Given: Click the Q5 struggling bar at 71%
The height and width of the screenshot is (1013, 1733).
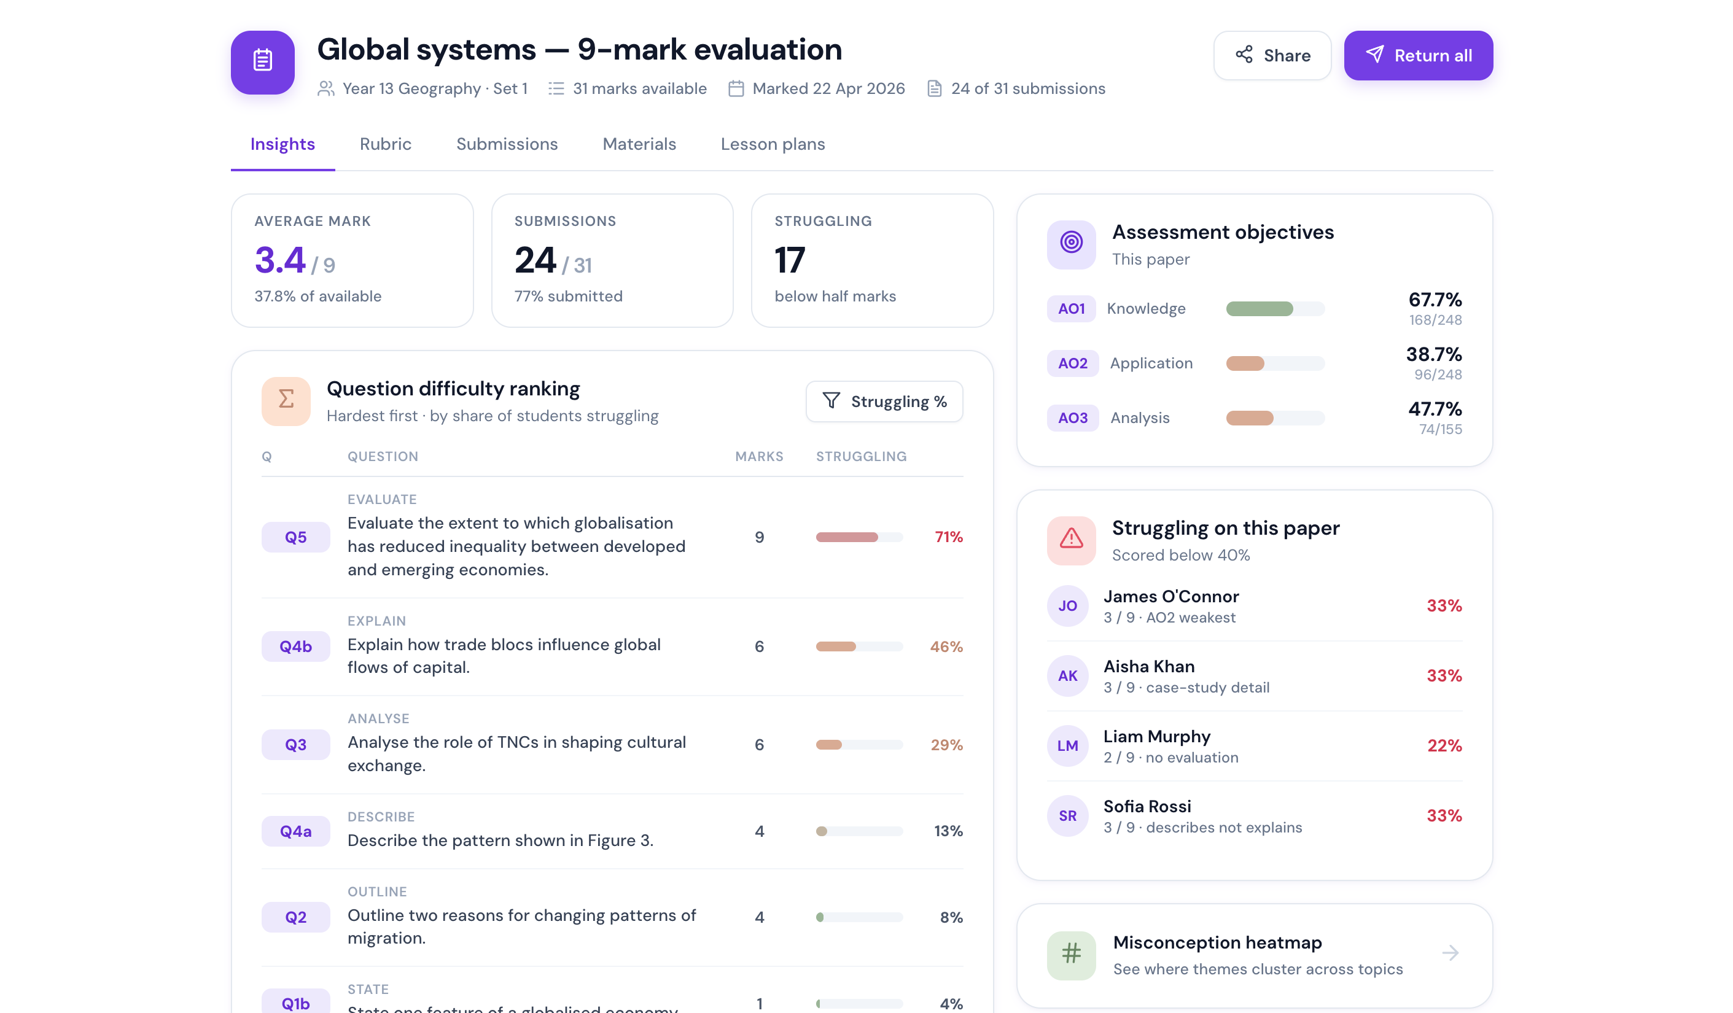Looking at the screenshot, I should (860, 537).
